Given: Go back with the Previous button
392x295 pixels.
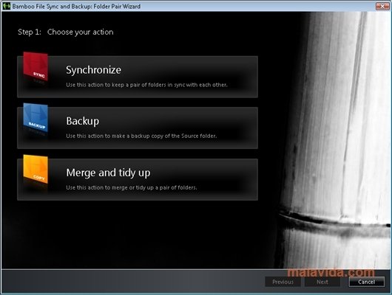Looking at the screenshot, I should point(283,282).
